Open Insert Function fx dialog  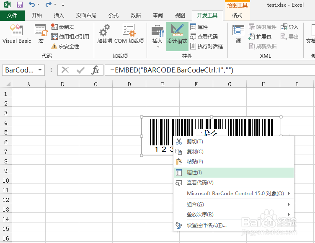(95, 70)
